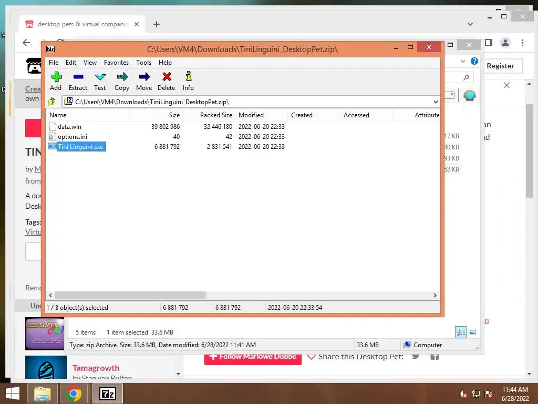Switch to Chrome in the taskbar
The image size is (538, 404).
(x=73, y=393)
